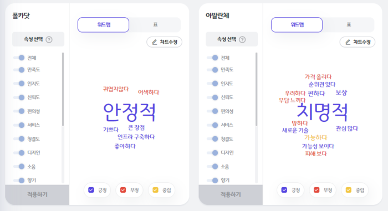Screen dimensions: 388x211
Task: Toggle 만족도 switch in 폴카닷 panel
Action: click(19, 70)
